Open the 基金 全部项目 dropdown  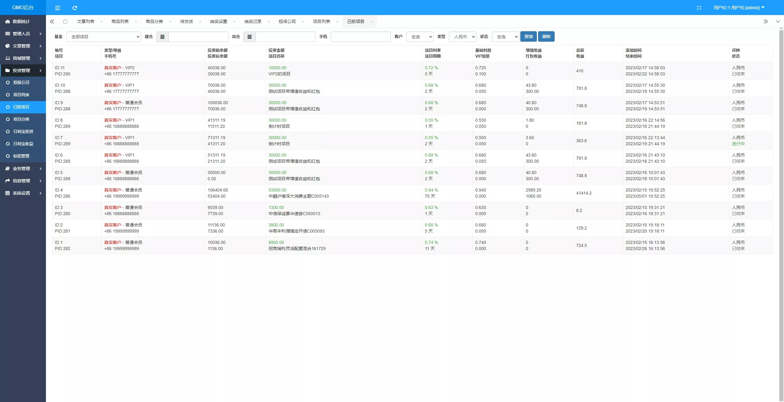point(104,37)
